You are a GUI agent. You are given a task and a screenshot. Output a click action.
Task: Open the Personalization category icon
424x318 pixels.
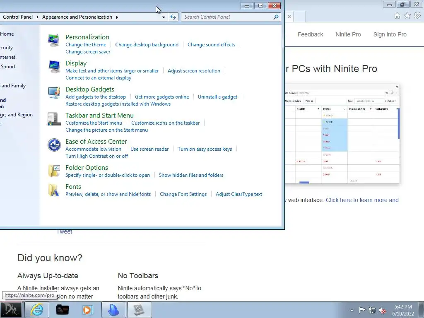pyautogui.click(x=54, y=41)
